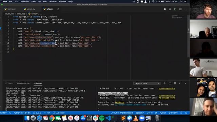Split the terminal pane

coord(170,83)
